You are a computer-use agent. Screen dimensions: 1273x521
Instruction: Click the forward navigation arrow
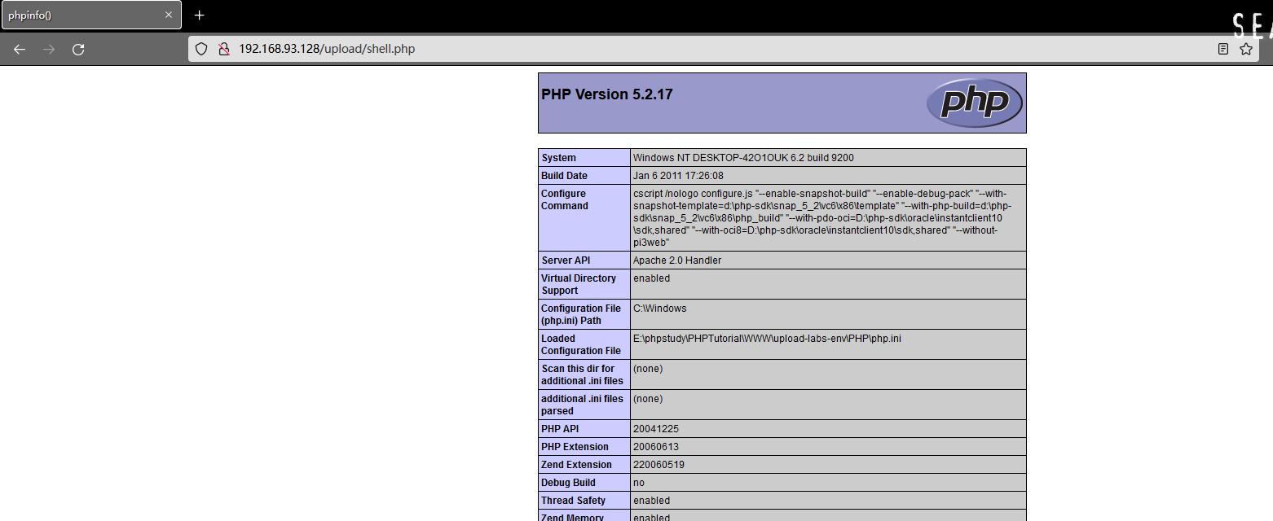[49, 49]
